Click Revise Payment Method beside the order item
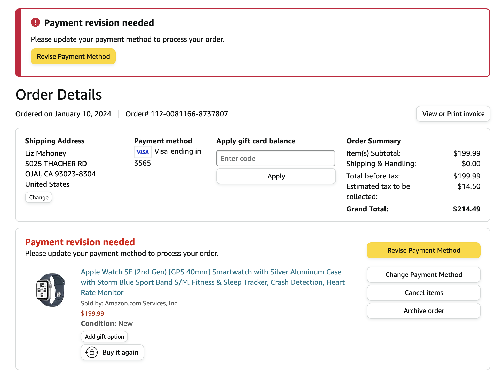The width and height of the screenshot is (503, 376). pos(424,250)
